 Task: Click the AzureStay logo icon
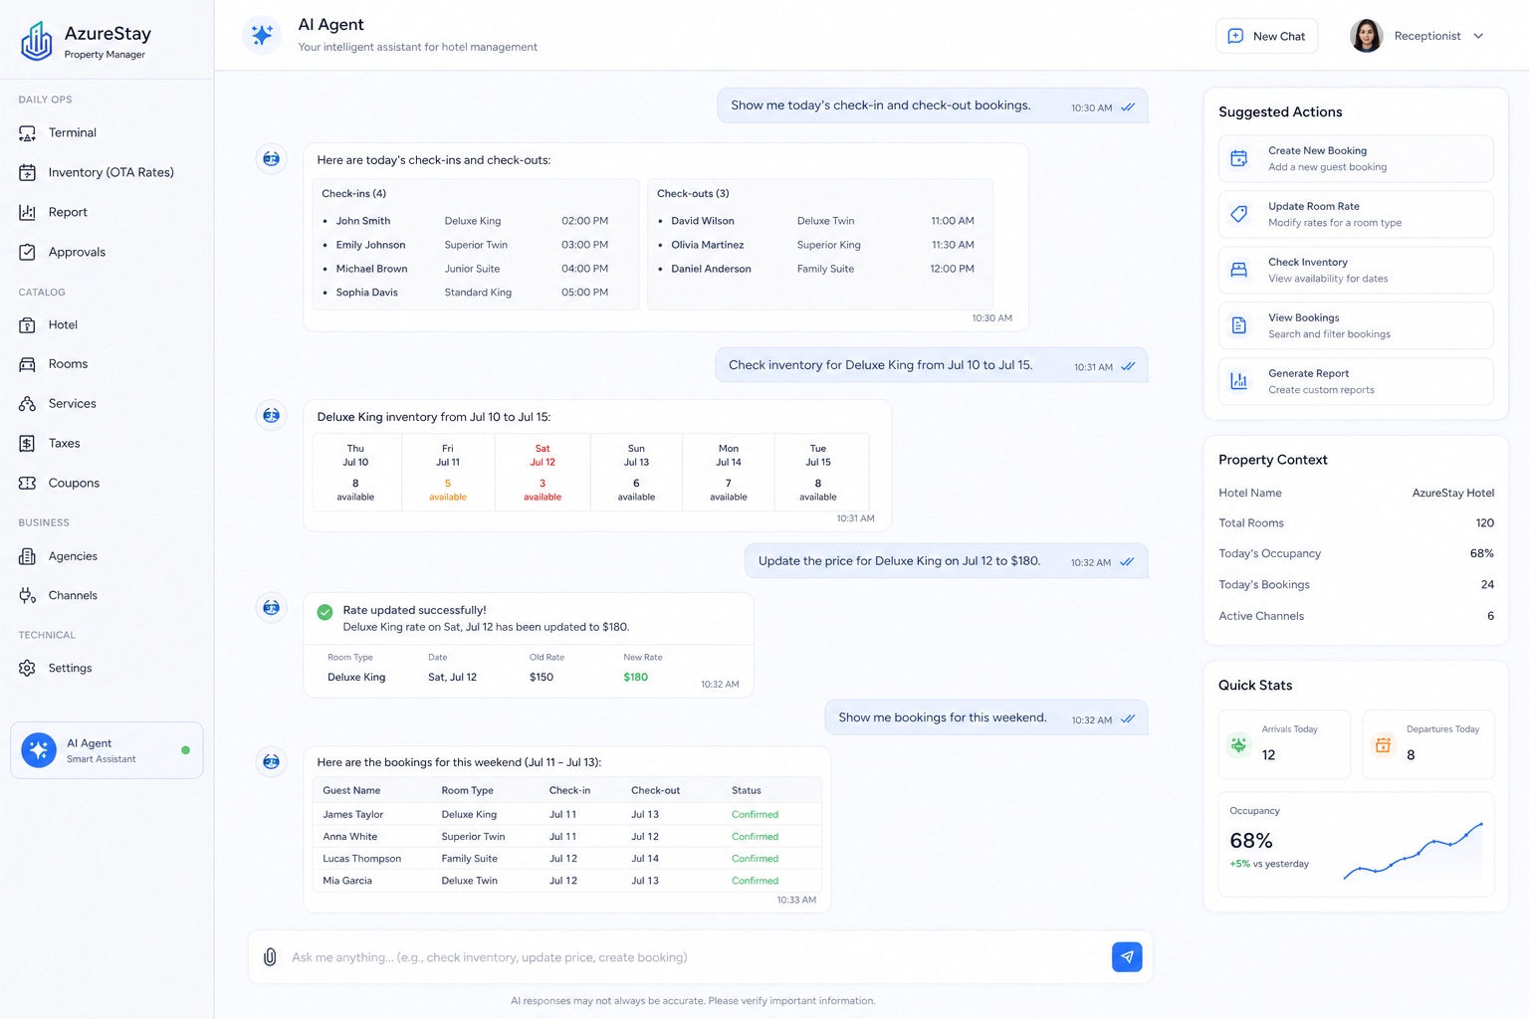[x=37, y=42]
